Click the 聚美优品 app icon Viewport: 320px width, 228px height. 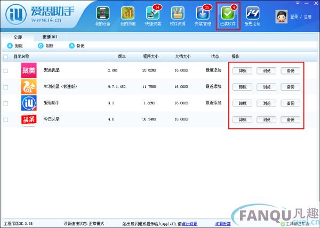coord(29,70)
